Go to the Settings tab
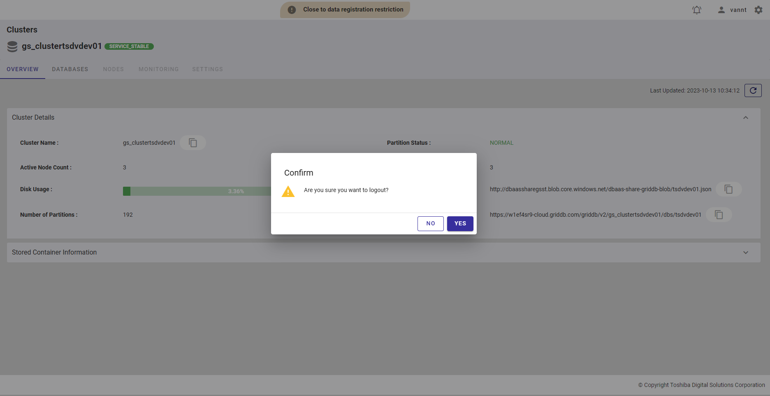The image size is (770, 396). click(207, 69)
